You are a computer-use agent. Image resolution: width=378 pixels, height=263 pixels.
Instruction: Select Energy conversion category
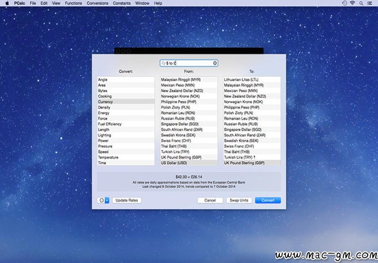coord(126,113)
